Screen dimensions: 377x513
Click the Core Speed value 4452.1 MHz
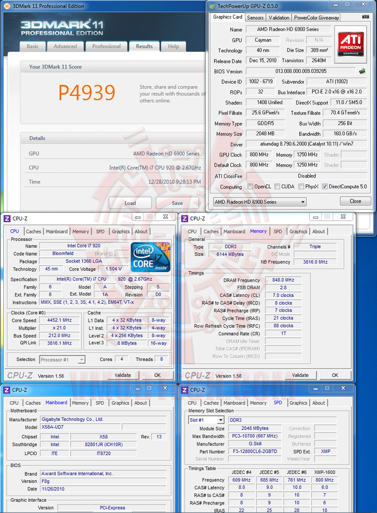(x=60, y=320)
